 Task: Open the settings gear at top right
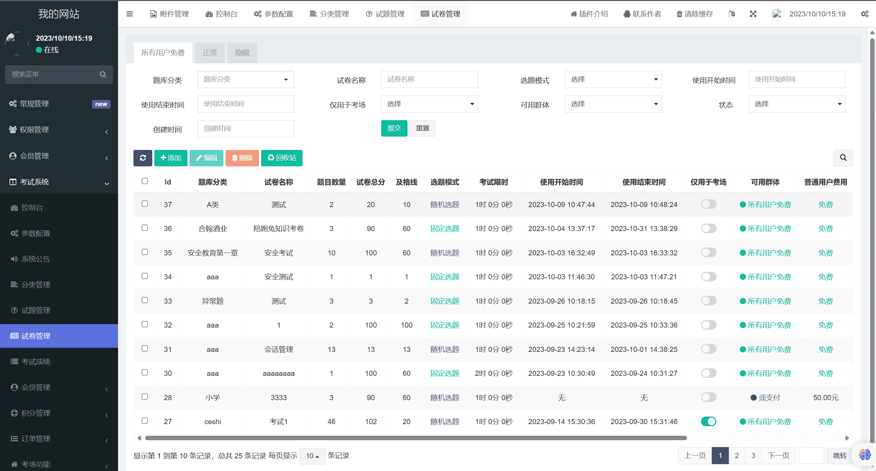865,14
